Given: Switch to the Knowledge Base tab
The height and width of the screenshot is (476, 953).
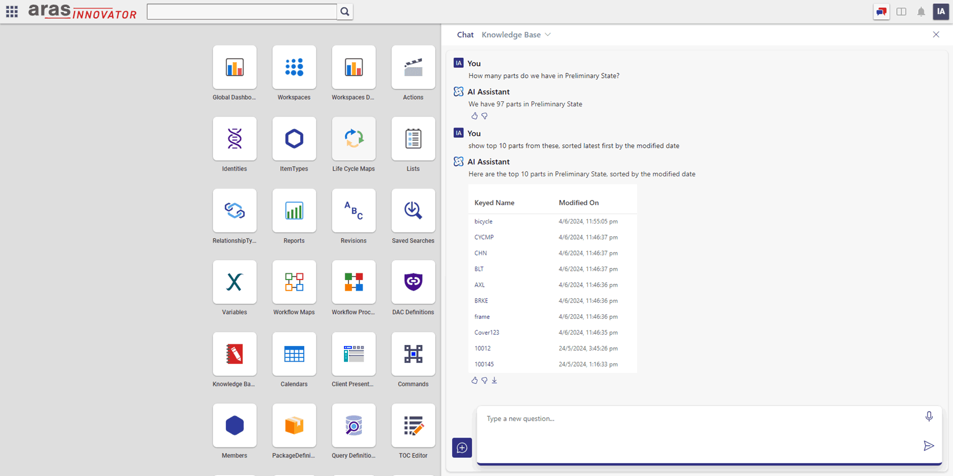Looking at the screenshot, I should point(511,35).
